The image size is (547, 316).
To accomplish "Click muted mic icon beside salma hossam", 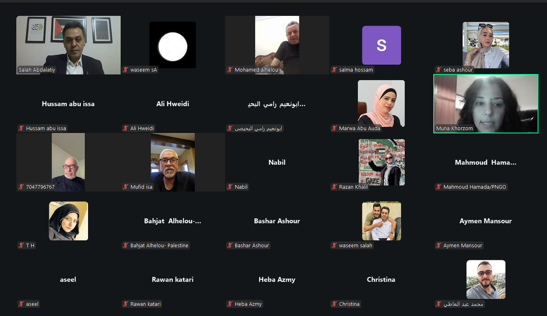I will point(335,70).
